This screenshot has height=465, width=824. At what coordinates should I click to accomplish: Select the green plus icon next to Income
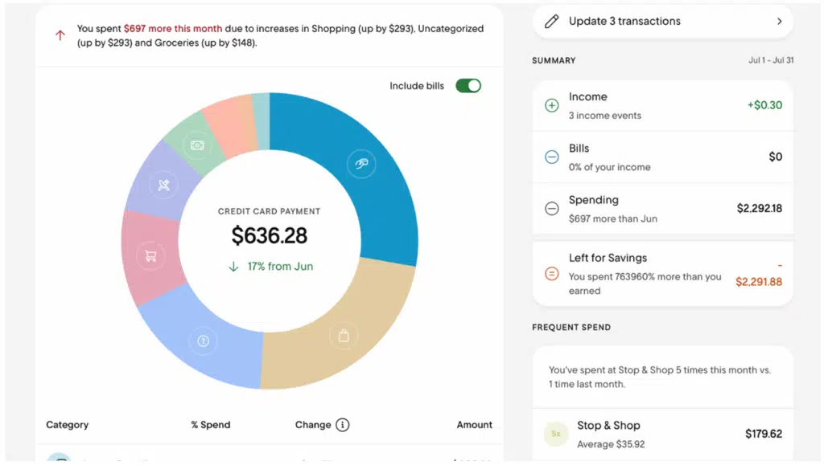(552, 105)
